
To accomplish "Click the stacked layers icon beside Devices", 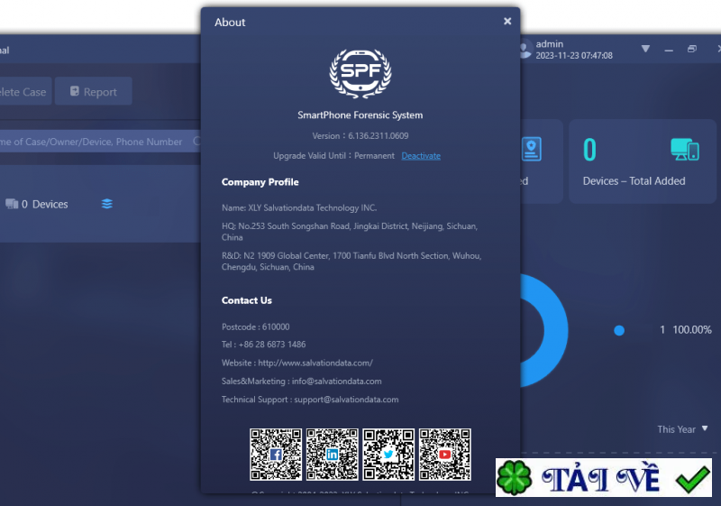I will click(x=107, y=204).
